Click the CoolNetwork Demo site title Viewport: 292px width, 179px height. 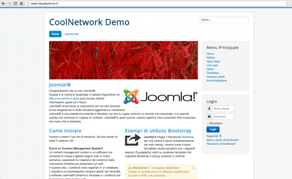click(89, 22)
